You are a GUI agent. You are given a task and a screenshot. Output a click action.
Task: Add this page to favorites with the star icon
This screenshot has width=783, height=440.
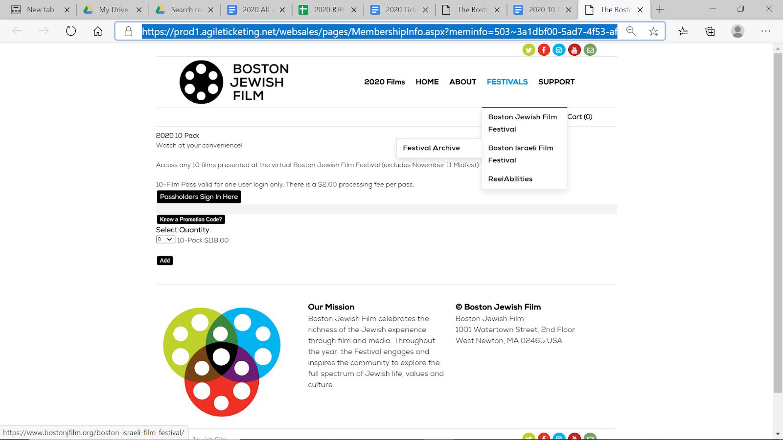[653, 31]
